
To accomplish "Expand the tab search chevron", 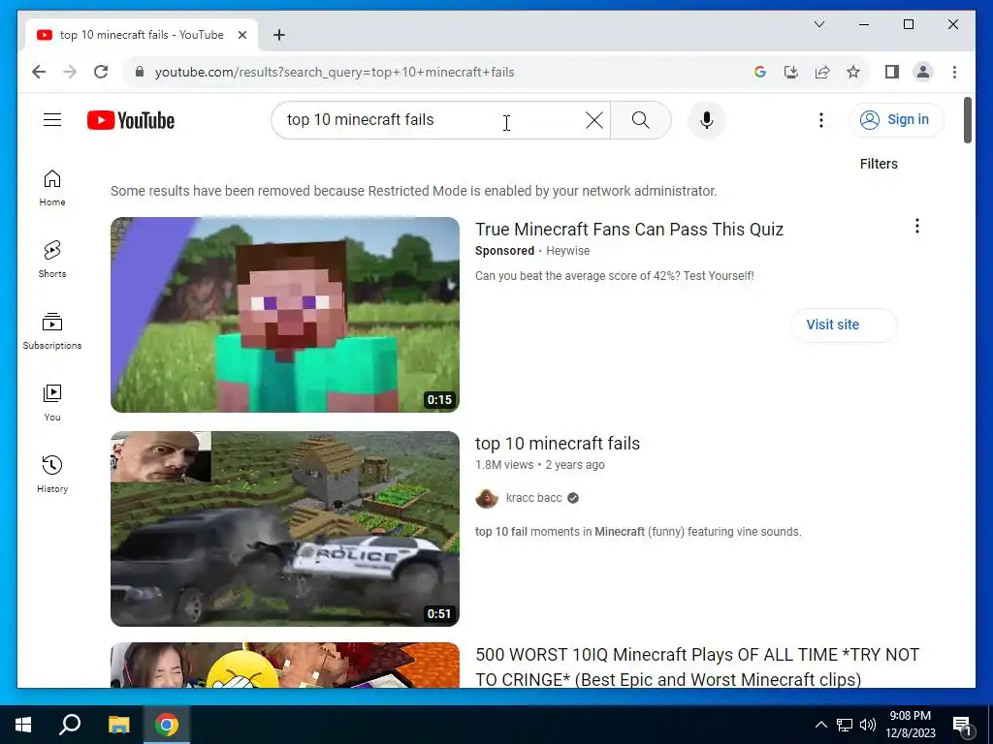I will [x=818, y=24].
